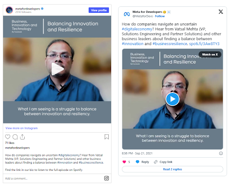Open the Meta for Developers name in the tweet
The width and height of the screenshot is (234, 185).
click(147, 12)
